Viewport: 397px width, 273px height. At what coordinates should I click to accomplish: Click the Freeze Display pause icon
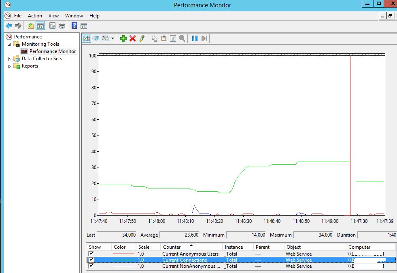point(195,38)
